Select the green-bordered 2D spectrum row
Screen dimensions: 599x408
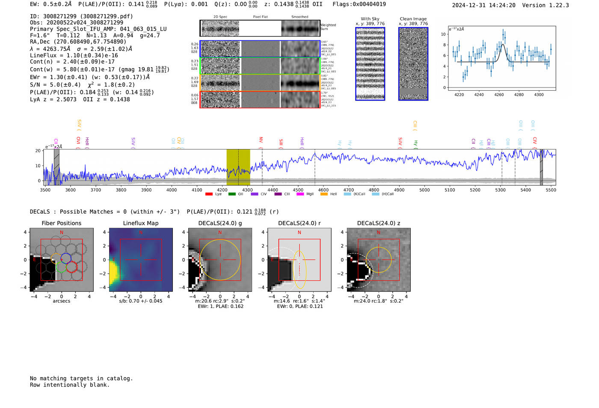[x=260, y=66]
